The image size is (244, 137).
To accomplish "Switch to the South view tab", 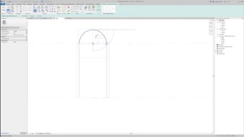I will point(69,18).
